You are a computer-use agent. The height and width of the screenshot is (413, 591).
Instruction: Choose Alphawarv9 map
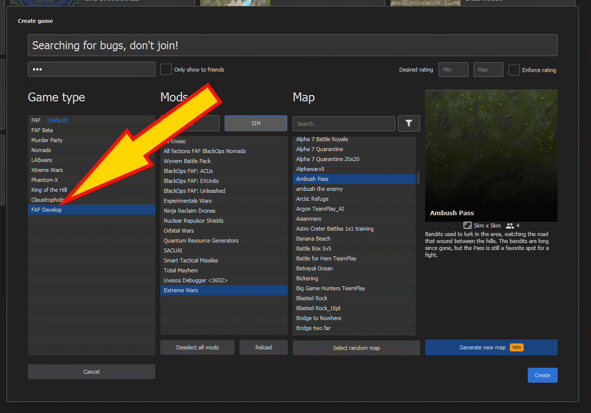(x=354, y=169)
